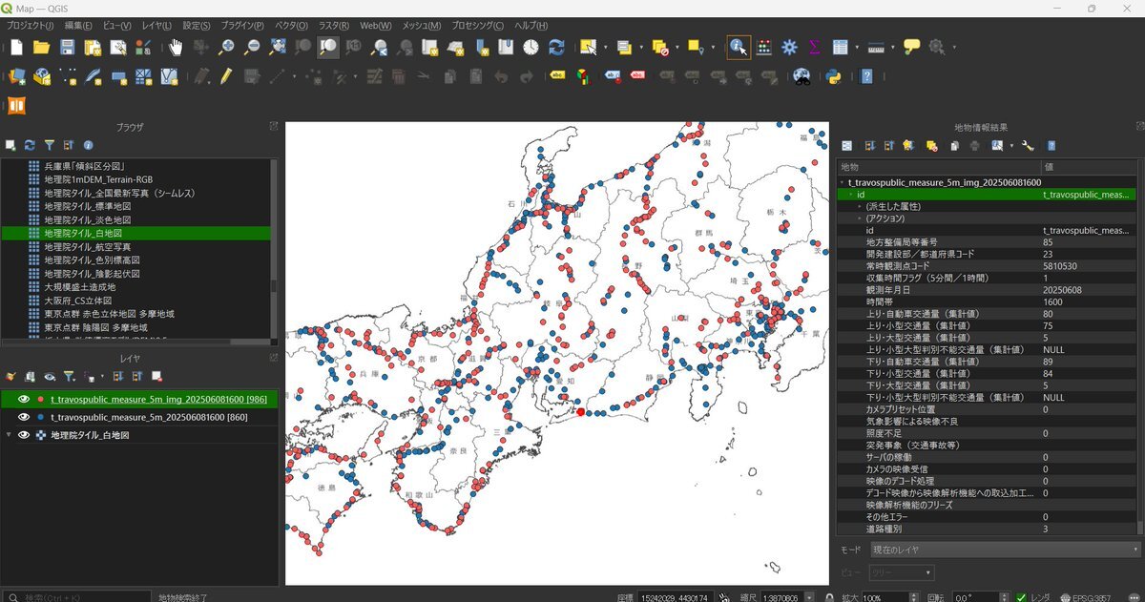Click the binoculars plugin icon
Viewport: 1145px width, 602px height.
802,76
